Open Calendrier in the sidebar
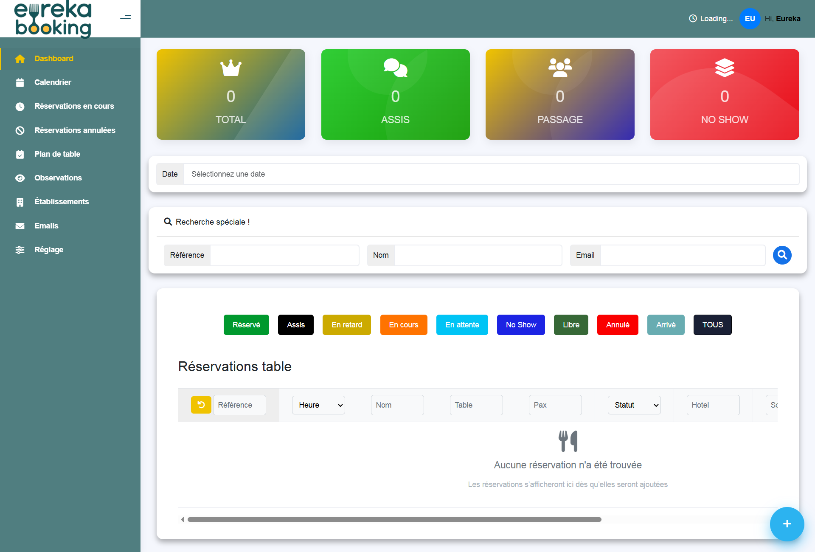 coord(53,82)
